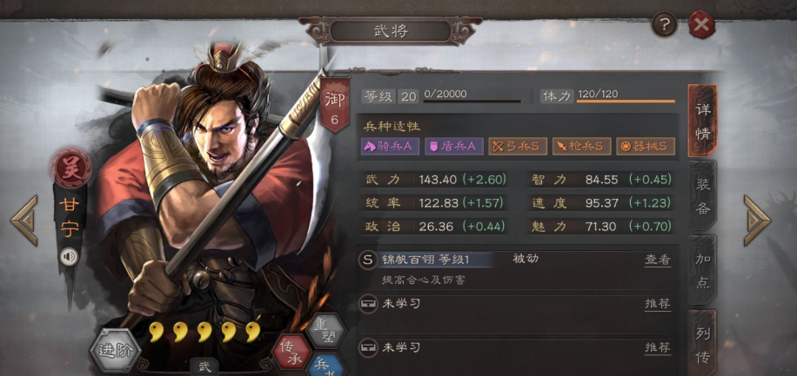Click 推荐 for the first unlearned skill
The width and height of the screenshot is (797, 376).
click(658, 305)
